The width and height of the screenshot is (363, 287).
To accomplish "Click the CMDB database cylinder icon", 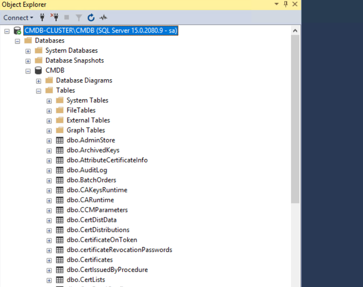I will pyautogui.click(x=38, y=70).
